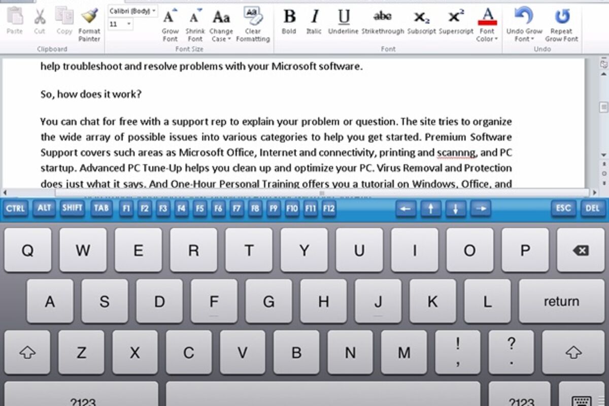Toggle the ALT modifier key
This screenshot has width=609, height=406.
[x=45, y=209]
